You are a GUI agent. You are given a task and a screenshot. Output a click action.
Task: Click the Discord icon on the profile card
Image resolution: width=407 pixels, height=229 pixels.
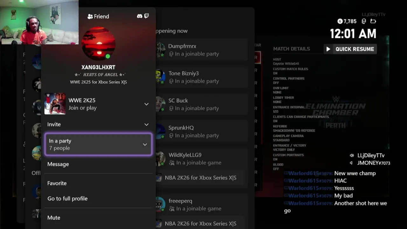point(140,16)
